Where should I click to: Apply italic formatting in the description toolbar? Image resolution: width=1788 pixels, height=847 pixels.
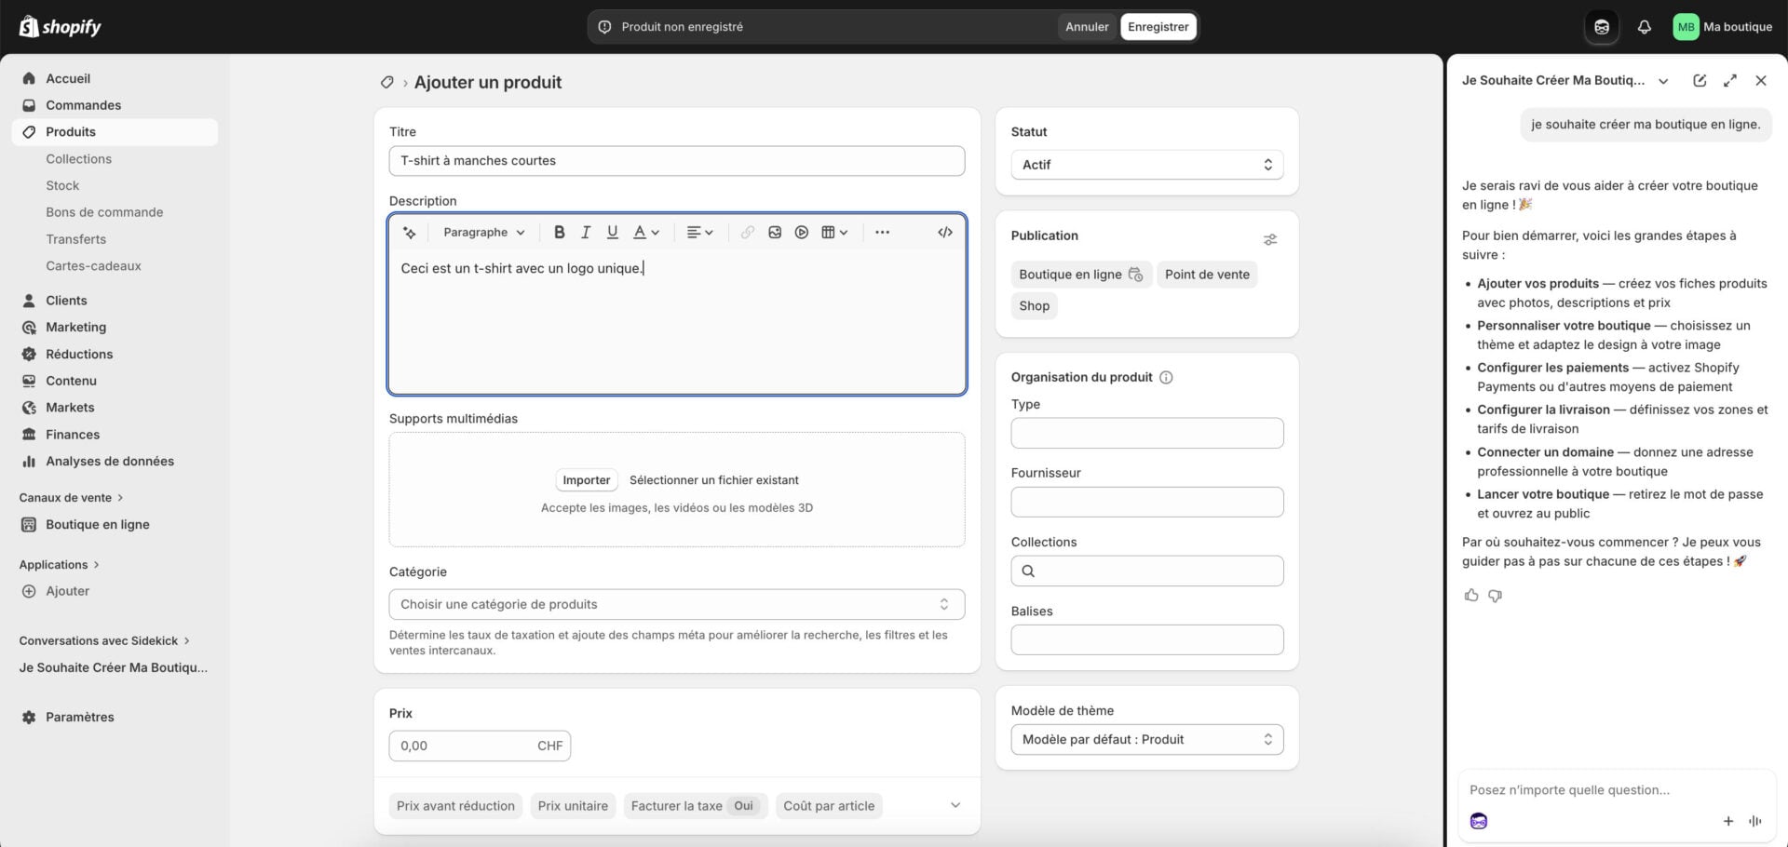[x=586, y=232]
